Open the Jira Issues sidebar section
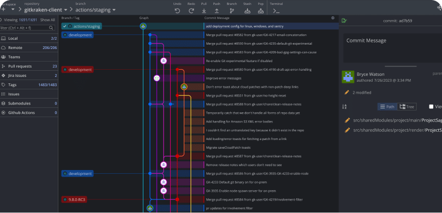Viewport: 442px width, 213px height. (x=29, y=75)
